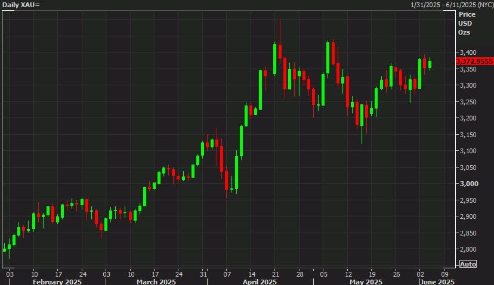Click the 2,900 price axis label

468,216
